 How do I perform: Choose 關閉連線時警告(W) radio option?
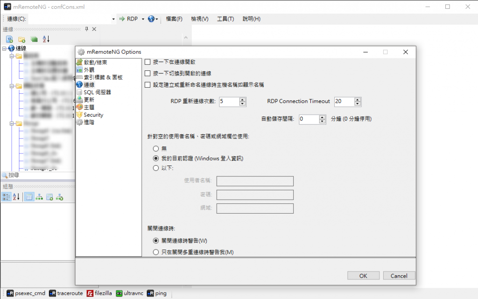(x=156, y=241)
